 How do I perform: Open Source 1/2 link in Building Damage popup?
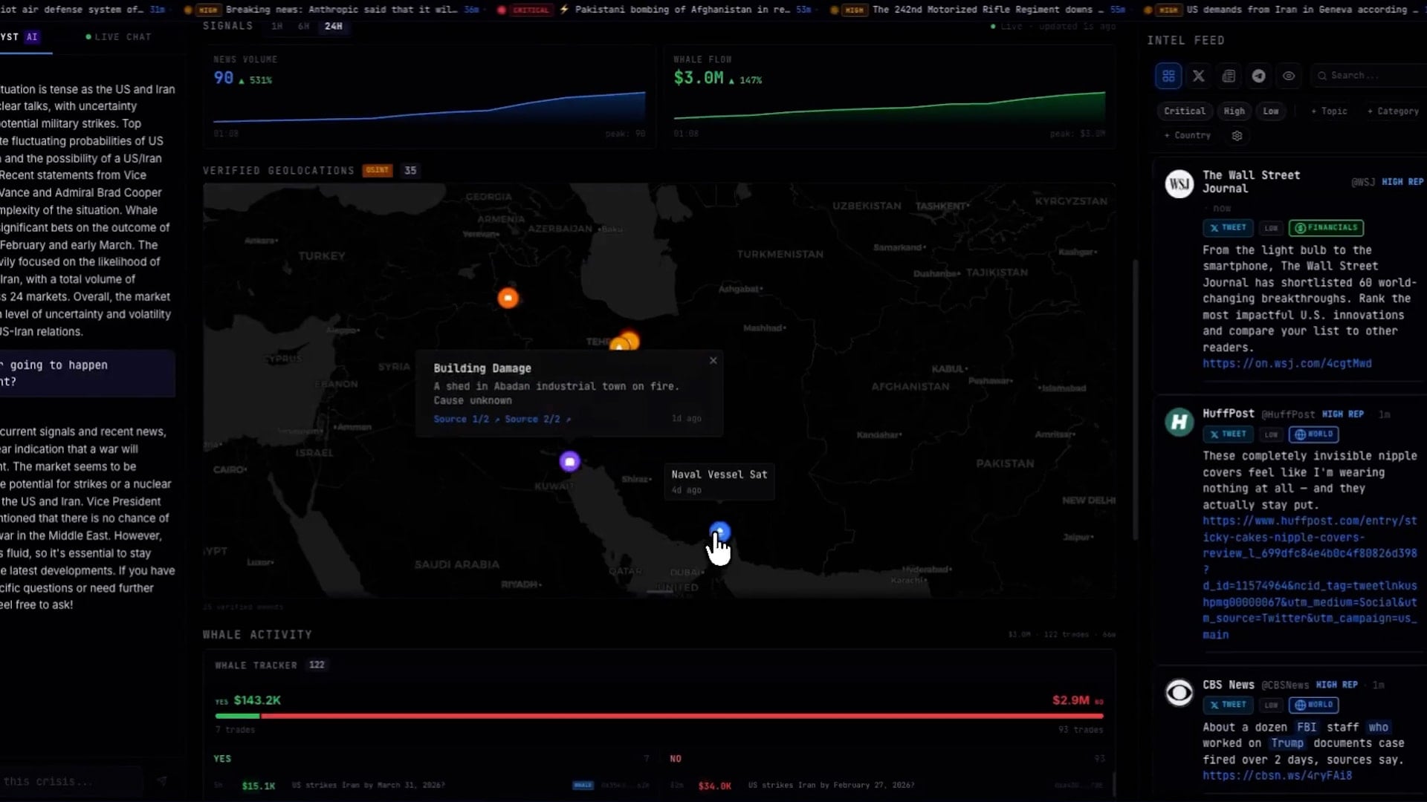click(462, 419)
